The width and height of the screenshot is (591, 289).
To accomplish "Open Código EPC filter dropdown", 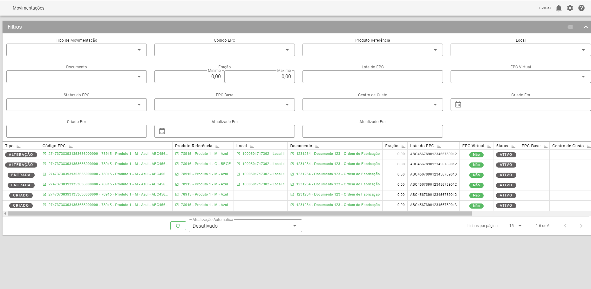I will pos(225,50).
